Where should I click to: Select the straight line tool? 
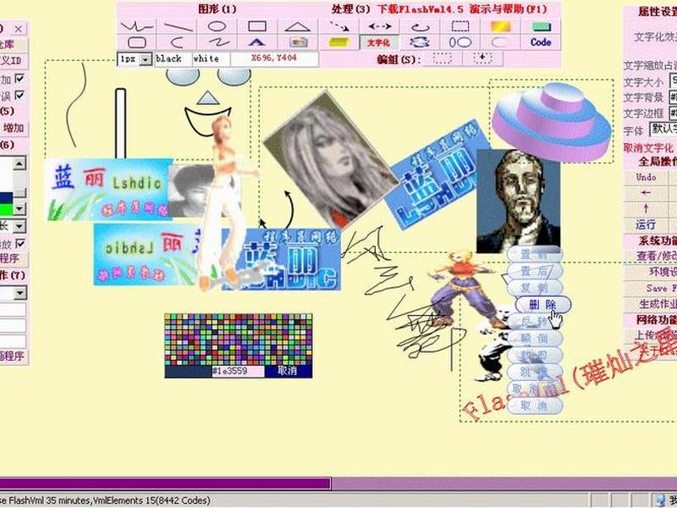pos(178,26)
